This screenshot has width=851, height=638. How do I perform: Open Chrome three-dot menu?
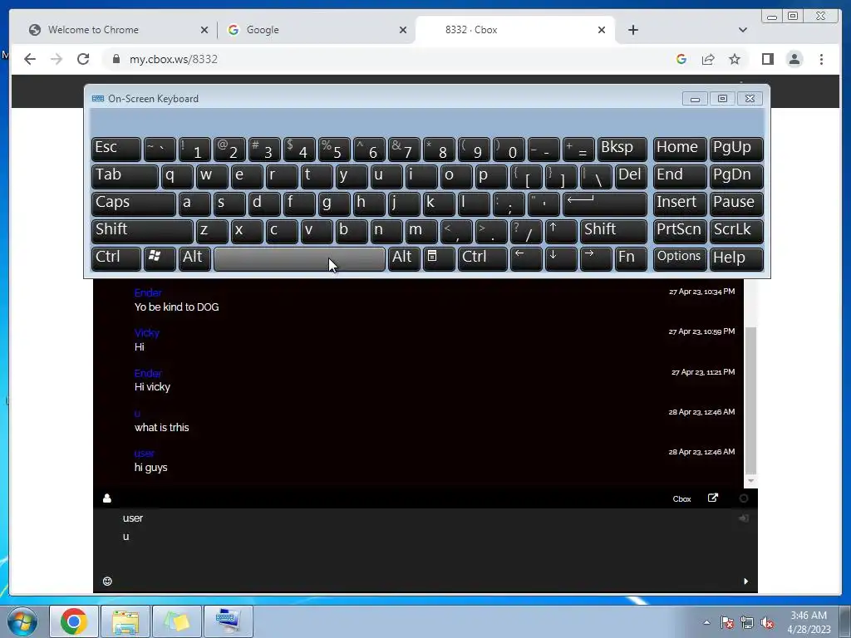[821, 59]
